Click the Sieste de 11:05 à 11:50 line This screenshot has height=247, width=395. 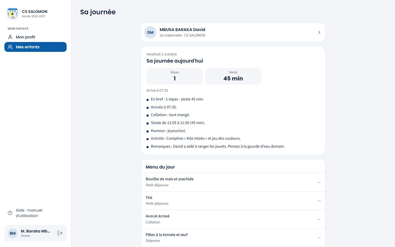(x=178, y=123)
